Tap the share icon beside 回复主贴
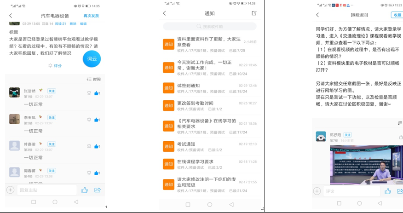Image resolution: width=403 pixels, height=213 pixels. pyautogui.click(x=98, y=190)
